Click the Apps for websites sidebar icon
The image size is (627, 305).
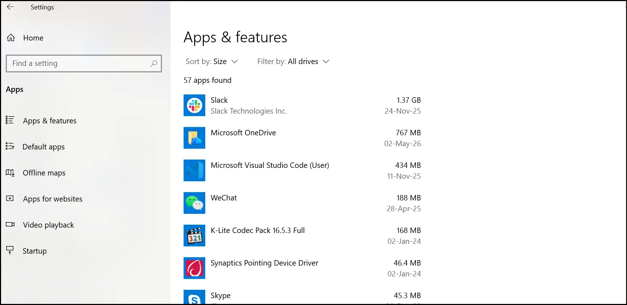tap(10, 198)
